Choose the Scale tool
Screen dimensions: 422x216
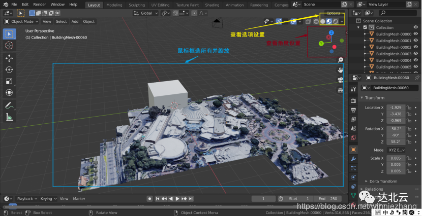tap(9, 81)
